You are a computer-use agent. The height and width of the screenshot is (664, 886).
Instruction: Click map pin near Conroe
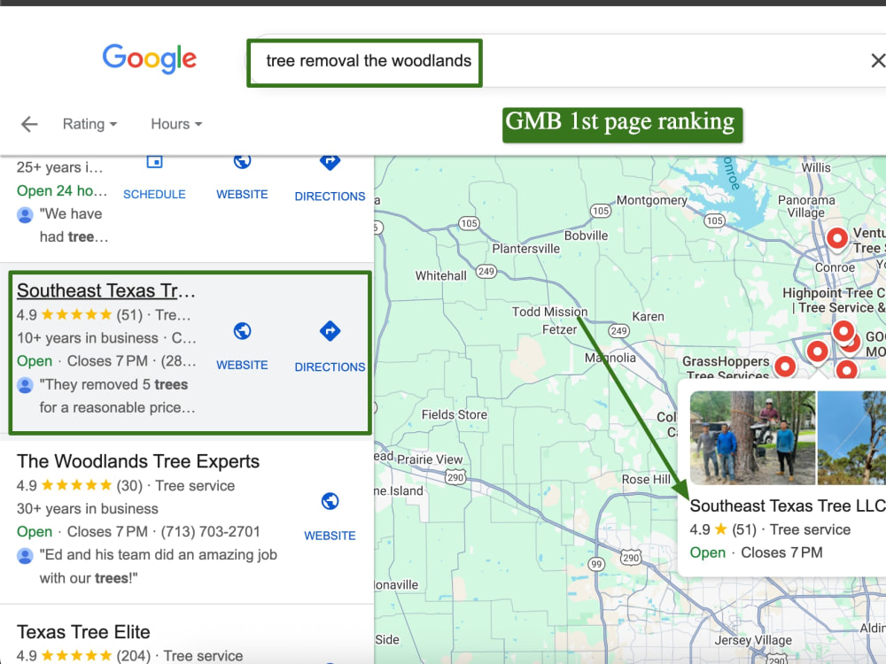(837, 237)
